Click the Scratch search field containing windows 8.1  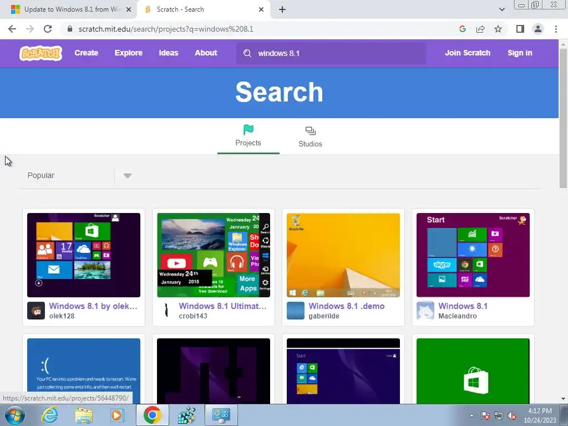331,53
